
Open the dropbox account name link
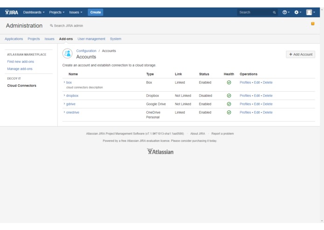pos(72,96)
